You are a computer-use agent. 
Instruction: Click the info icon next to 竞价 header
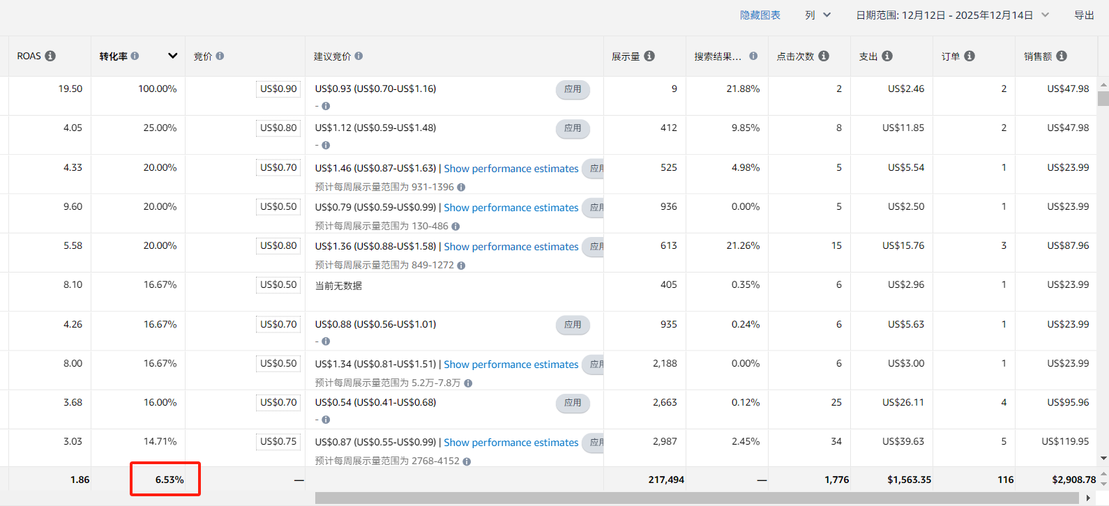point(220,56)
